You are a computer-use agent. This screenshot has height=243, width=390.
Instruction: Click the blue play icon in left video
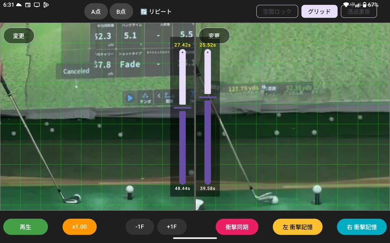pos(130,98)
